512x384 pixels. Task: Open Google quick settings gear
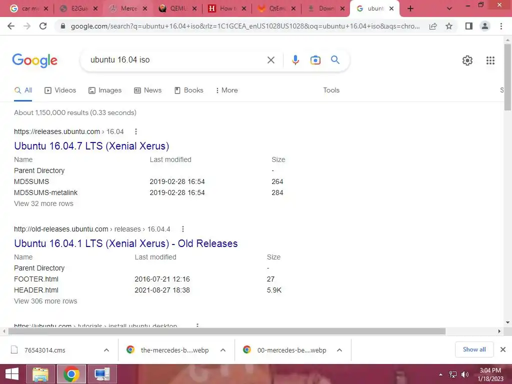467,60
